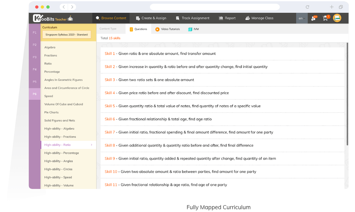Open Skill 3 two ratio sets
355x212 pixels.
[222, 80]
